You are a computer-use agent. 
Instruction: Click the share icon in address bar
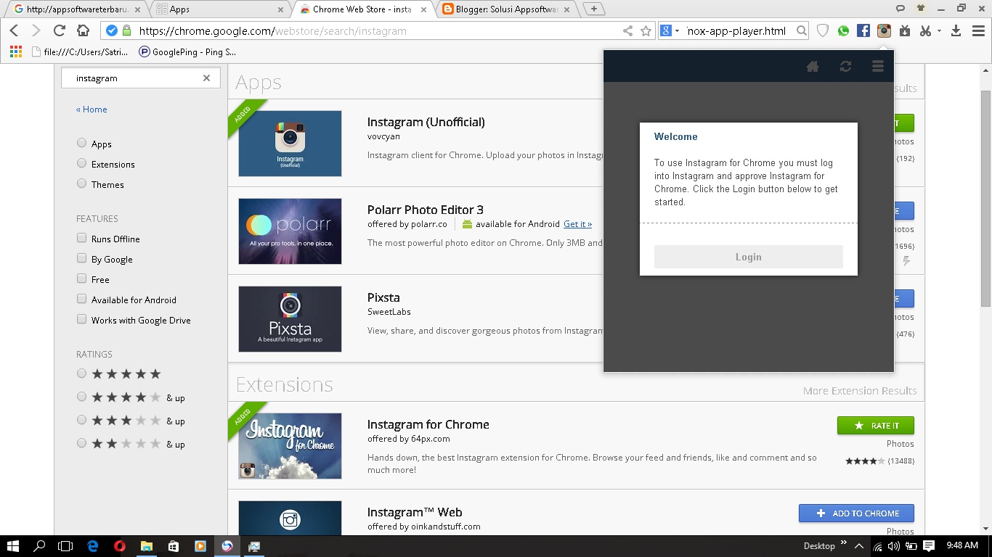627,30
